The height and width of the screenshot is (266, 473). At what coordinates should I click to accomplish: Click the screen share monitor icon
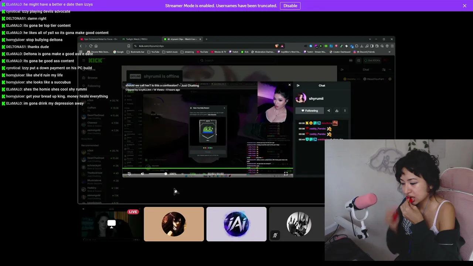(111, 223)
